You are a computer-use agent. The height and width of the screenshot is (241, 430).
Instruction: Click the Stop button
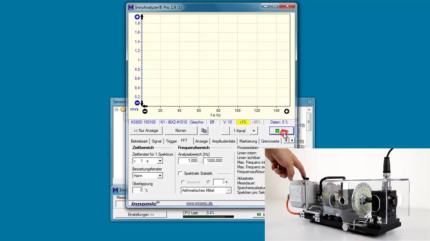282,131
